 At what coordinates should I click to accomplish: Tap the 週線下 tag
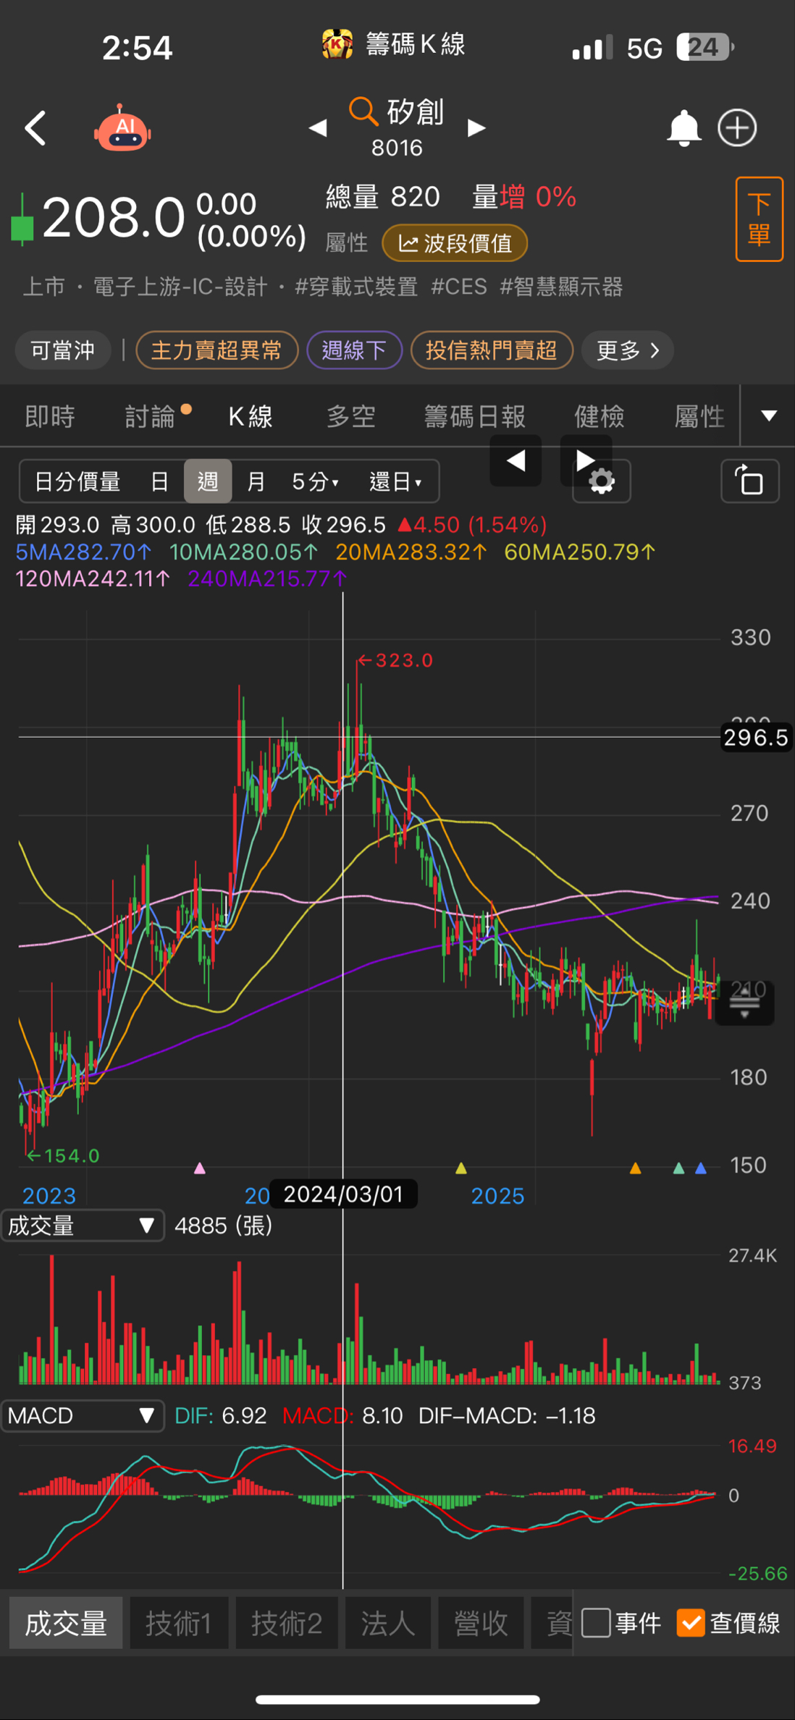tap(354, 350)
